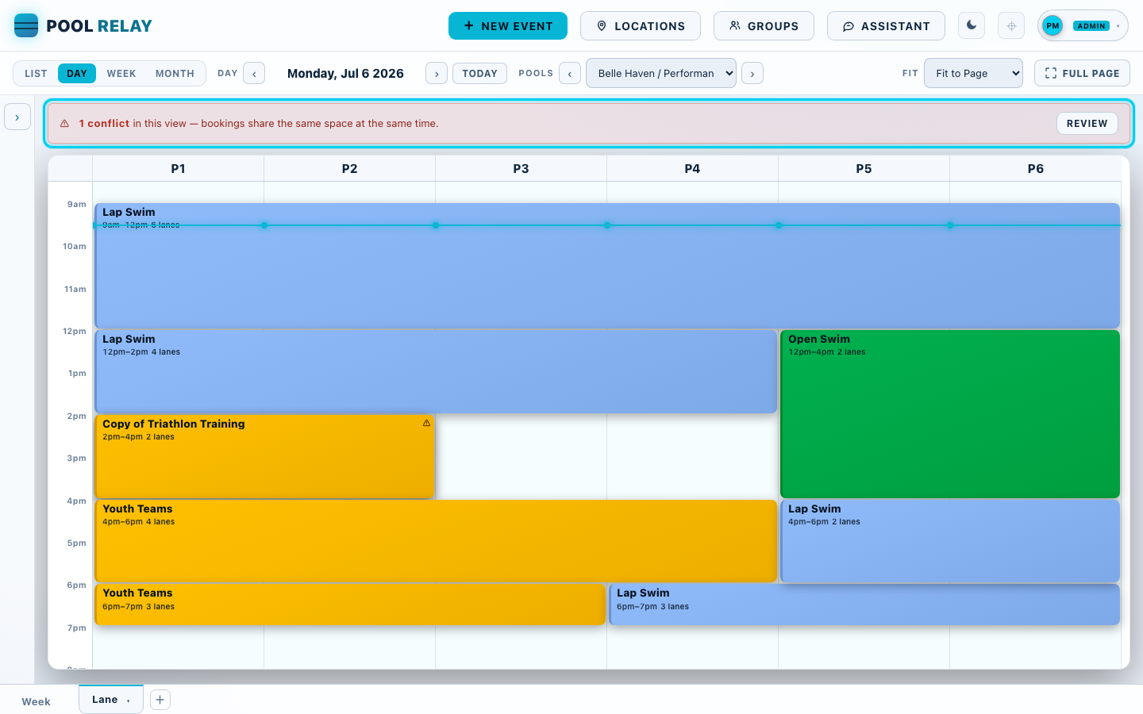Go to the next pool
This screenshot has height=714, width=1143.
tap(752, 73)
